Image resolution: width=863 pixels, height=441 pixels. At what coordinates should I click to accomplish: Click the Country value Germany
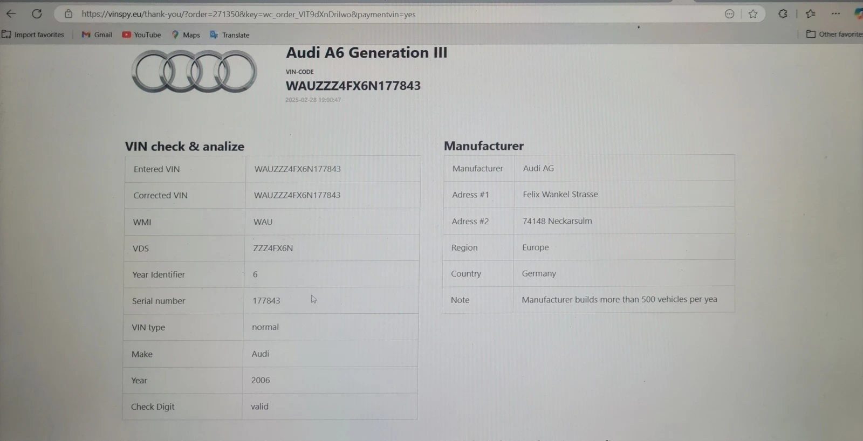(539, 273)
